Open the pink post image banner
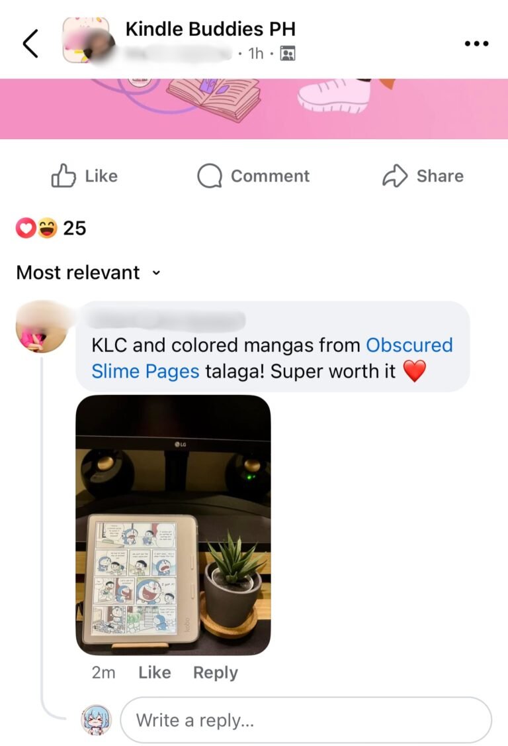 pos(254,109)
